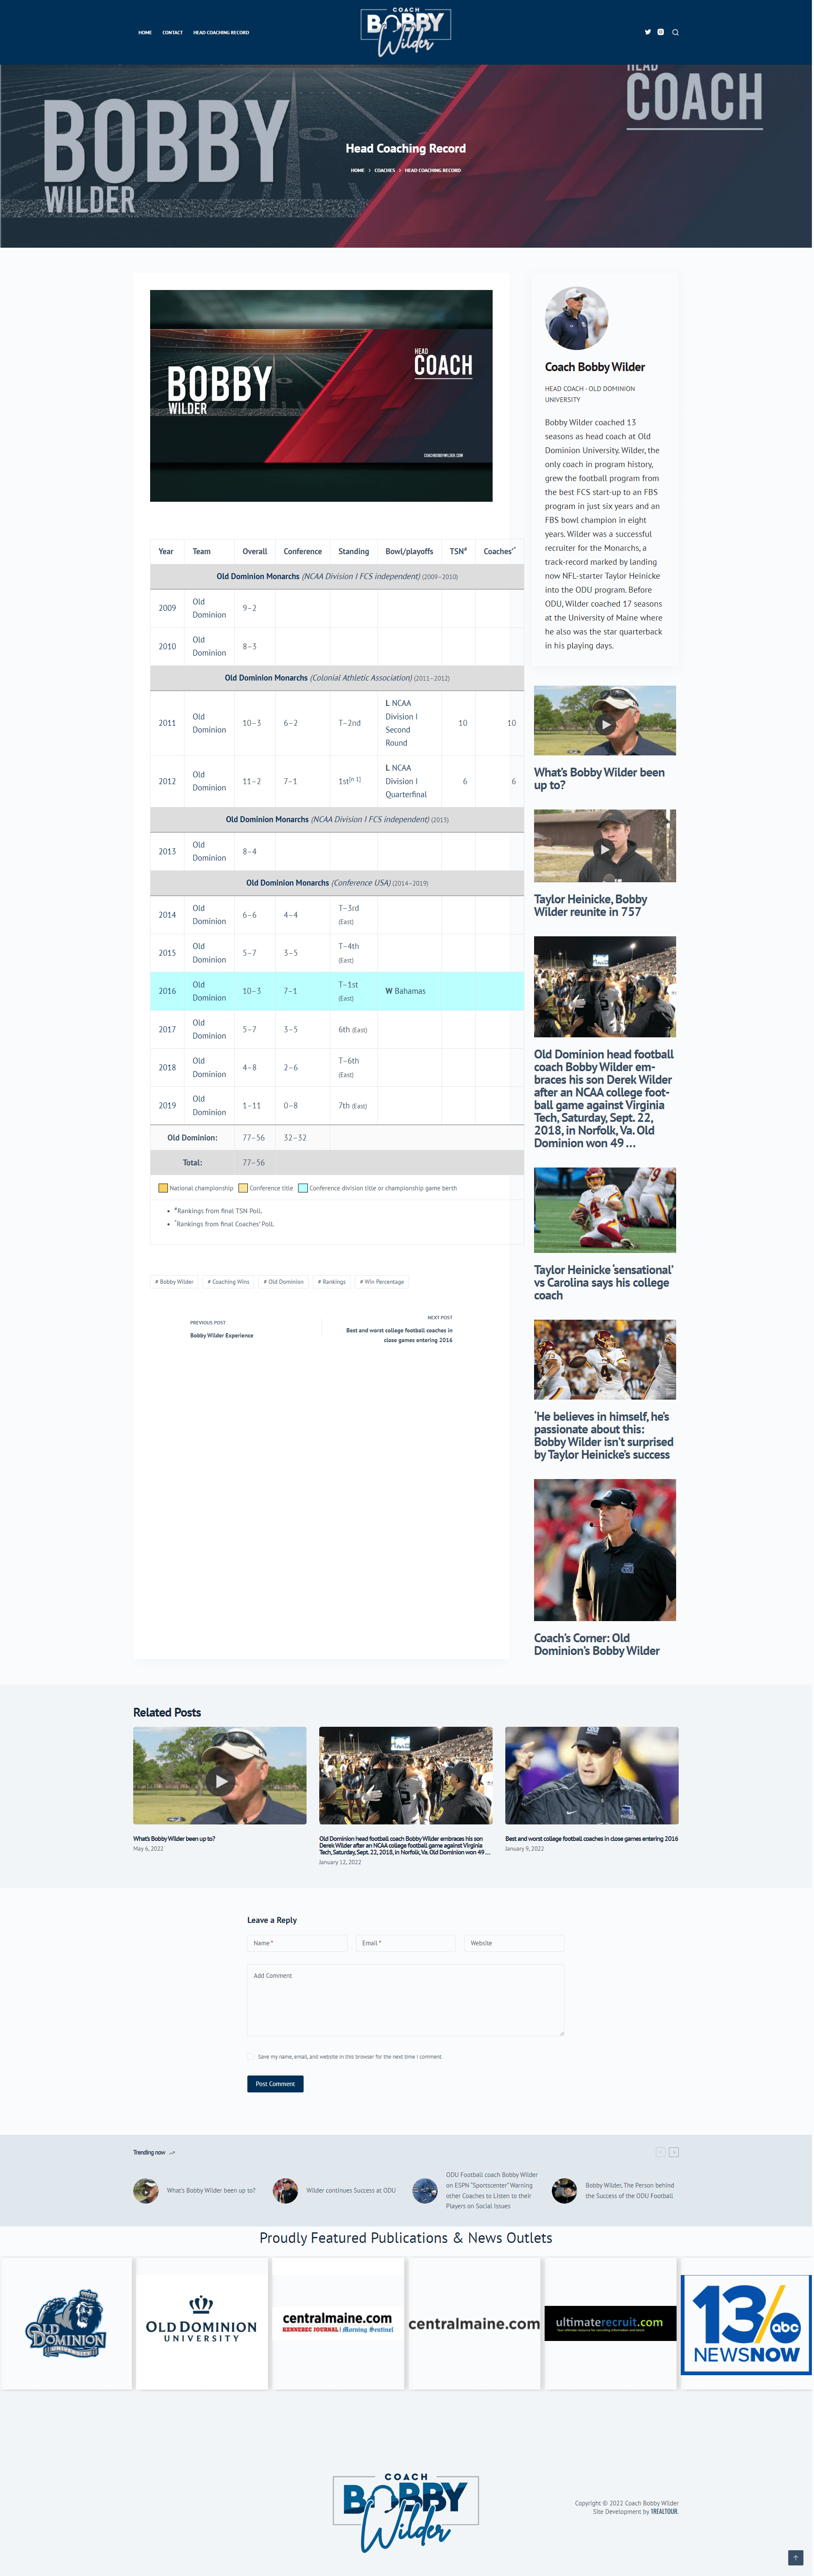814x2576 pixels.
Task: Go to next post about close games 2016
Action: tap(399, 1335)
